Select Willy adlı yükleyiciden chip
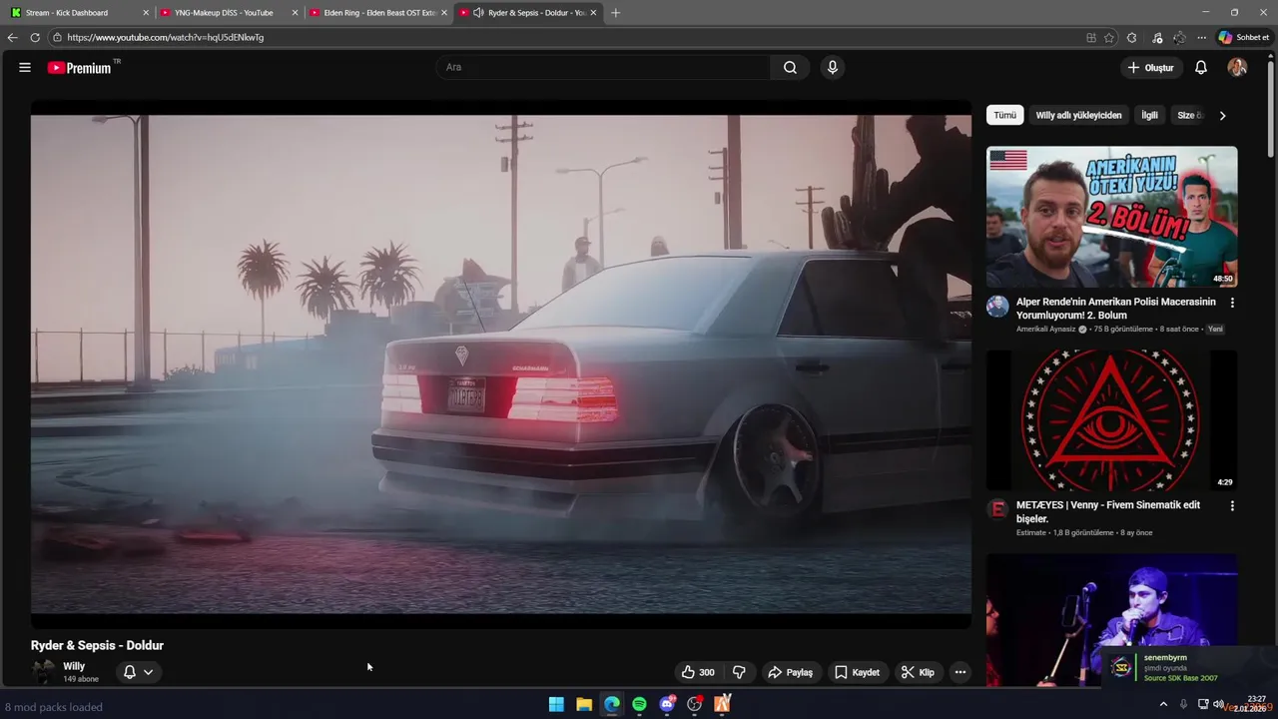1278x719 pixels. point(1078,115)
